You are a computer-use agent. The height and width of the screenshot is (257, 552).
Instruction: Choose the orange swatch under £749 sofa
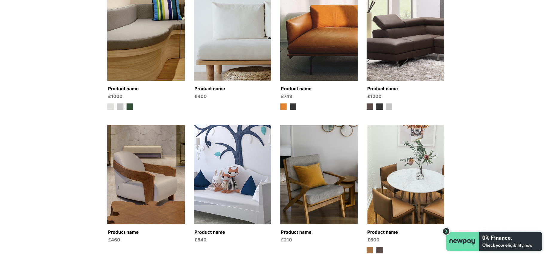[x=283, y=107]
